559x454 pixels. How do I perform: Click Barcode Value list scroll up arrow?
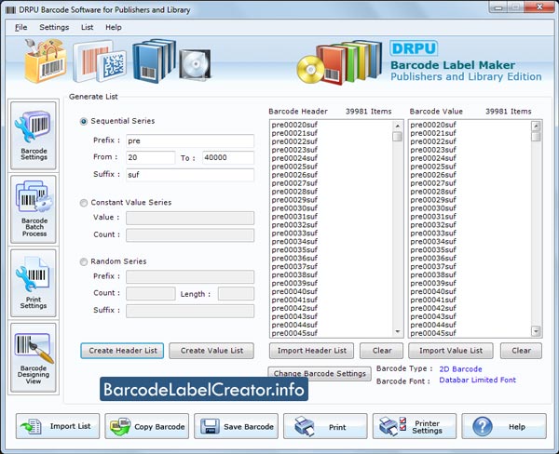(537, 126)
